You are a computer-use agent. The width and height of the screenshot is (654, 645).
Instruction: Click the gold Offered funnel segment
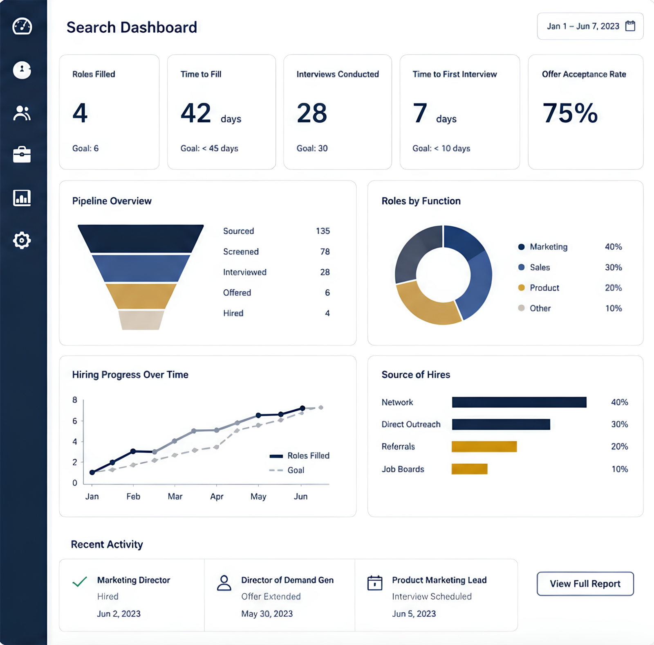point(141,296)
